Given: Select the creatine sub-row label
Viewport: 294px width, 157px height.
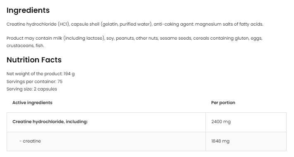Looking at the screenshot, I should pyautogui.click(x=30, y=141).
